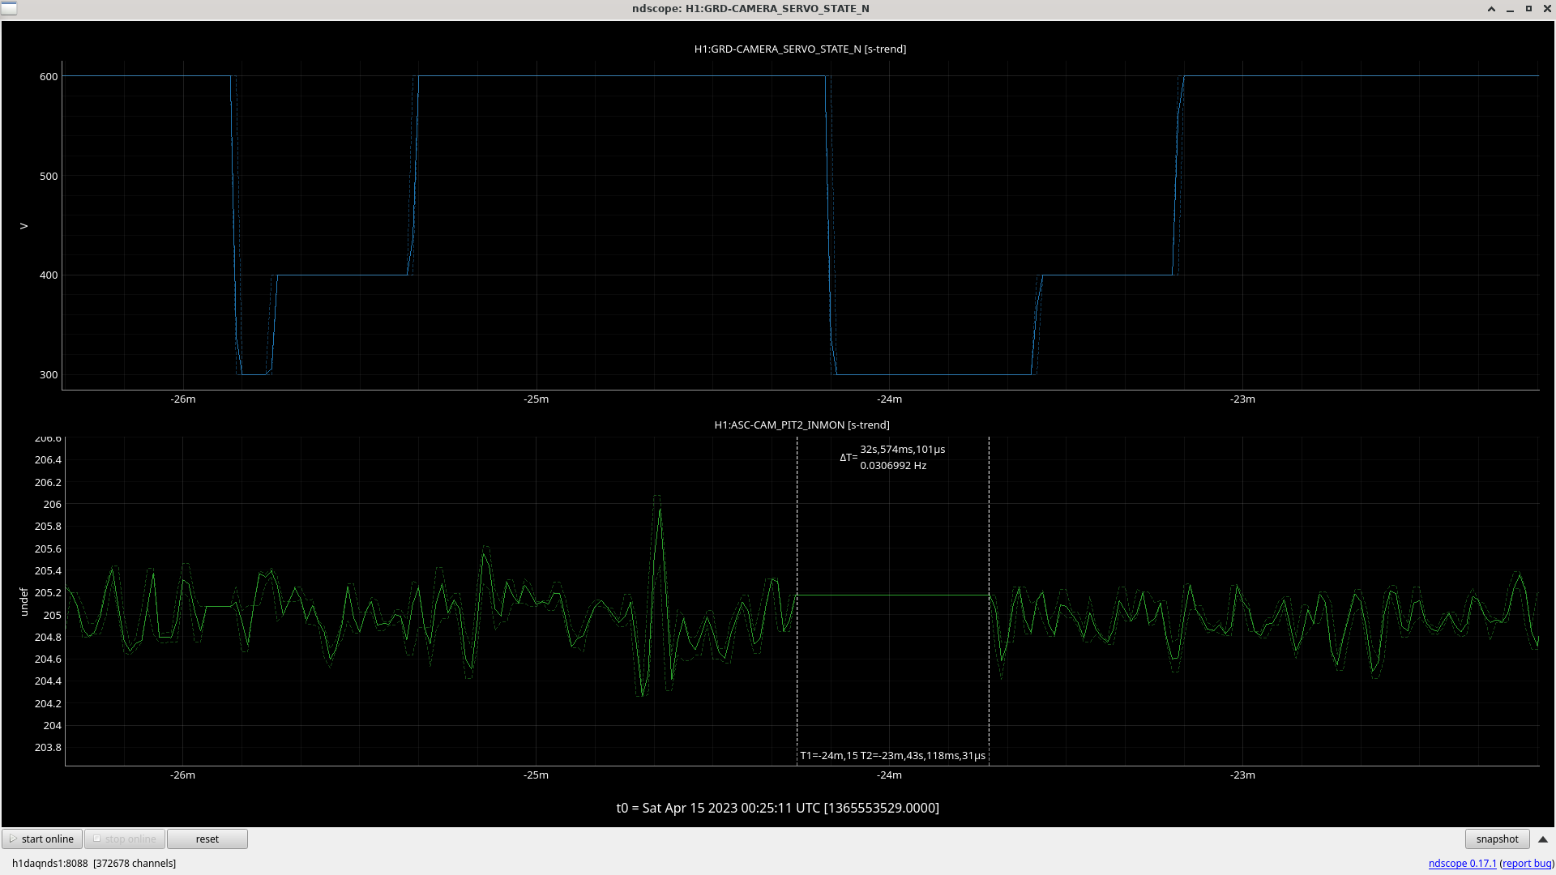Click the H1:GRD-CAMERA_SERVO_STATE_N plot title

(800, 49)
